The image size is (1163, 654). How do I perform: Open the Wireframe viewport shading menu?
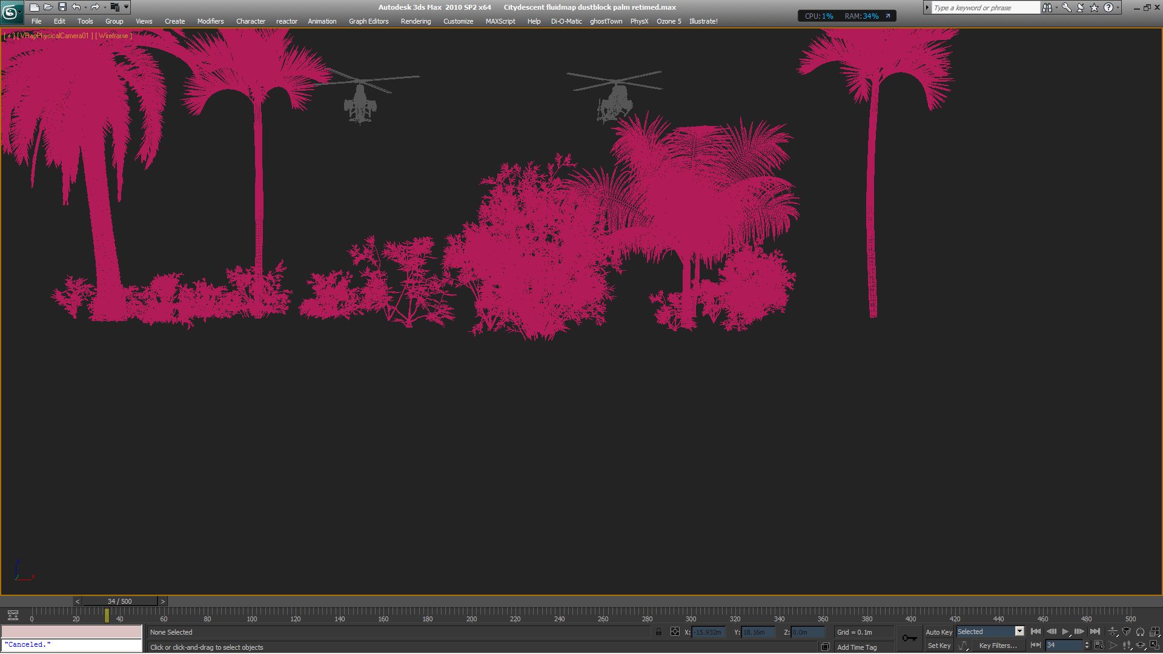pos(113,36)
